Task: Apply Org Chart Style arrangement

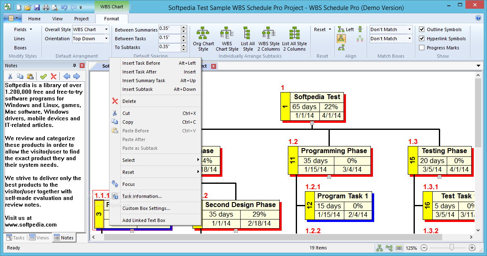Action: [203, 39]
